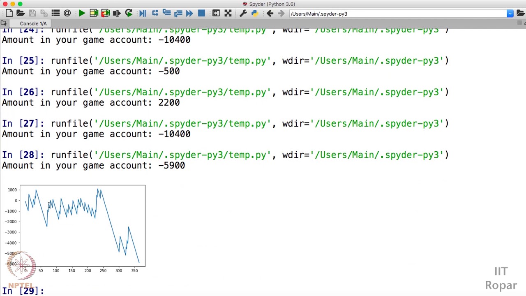Screen dimensions: 526x296
Task: Open a file using the toolbar folder icon
Action: 21,14
